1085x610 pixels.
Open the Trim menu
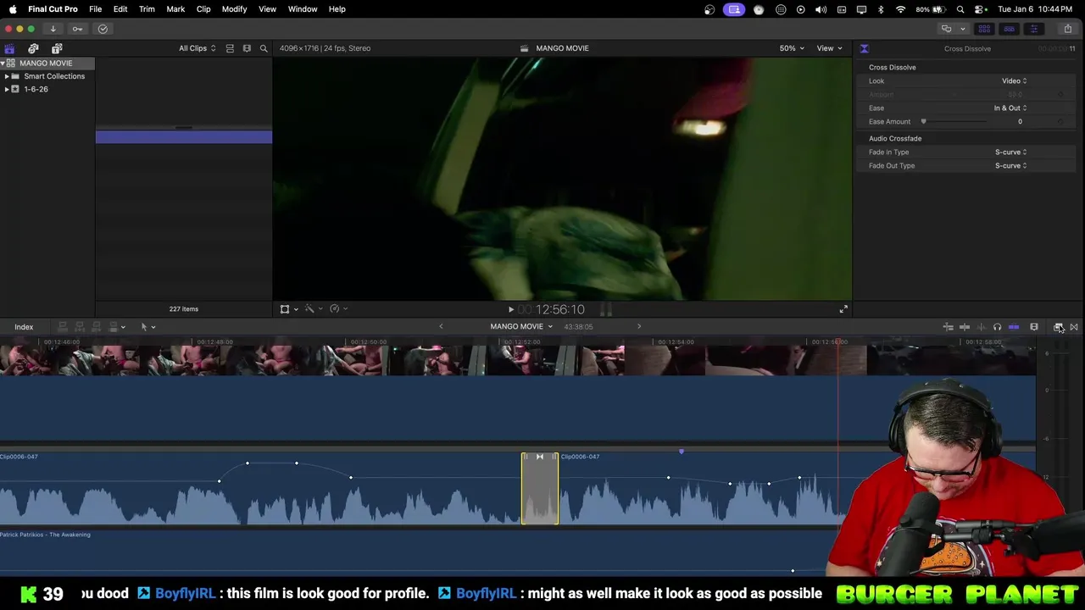click(147, 9)
